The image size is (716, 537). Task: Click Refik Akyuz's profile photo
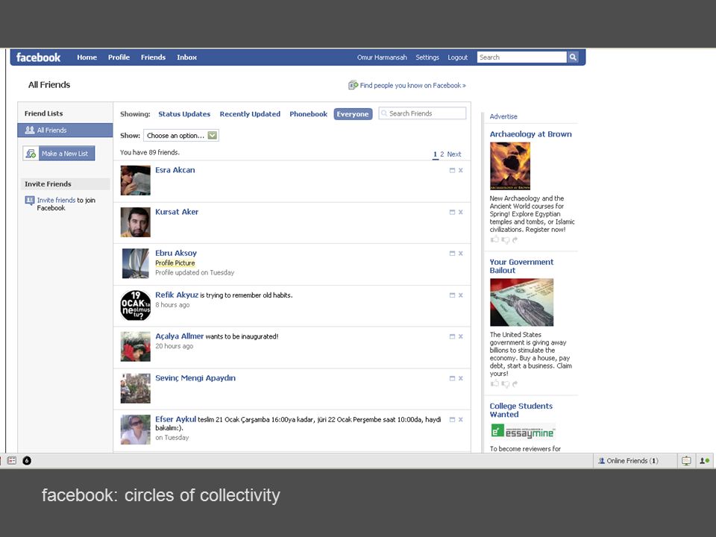135,306
